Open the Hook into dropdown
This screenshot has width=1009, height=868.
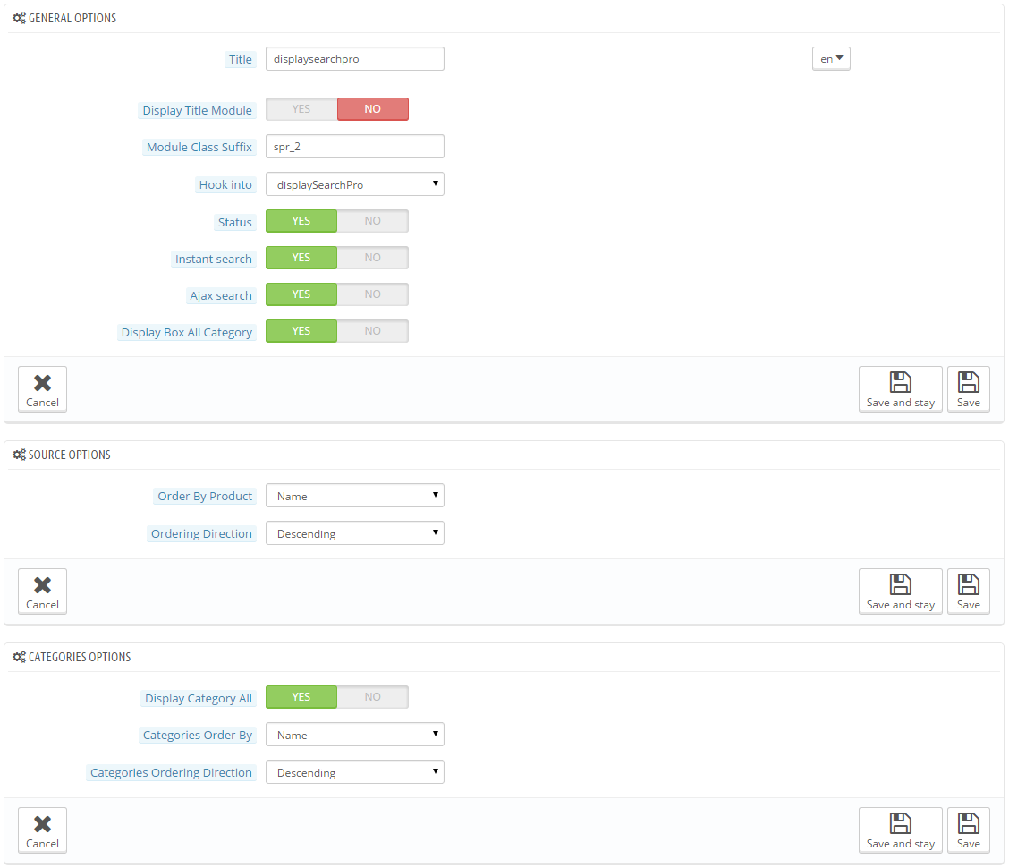[354, 184]
